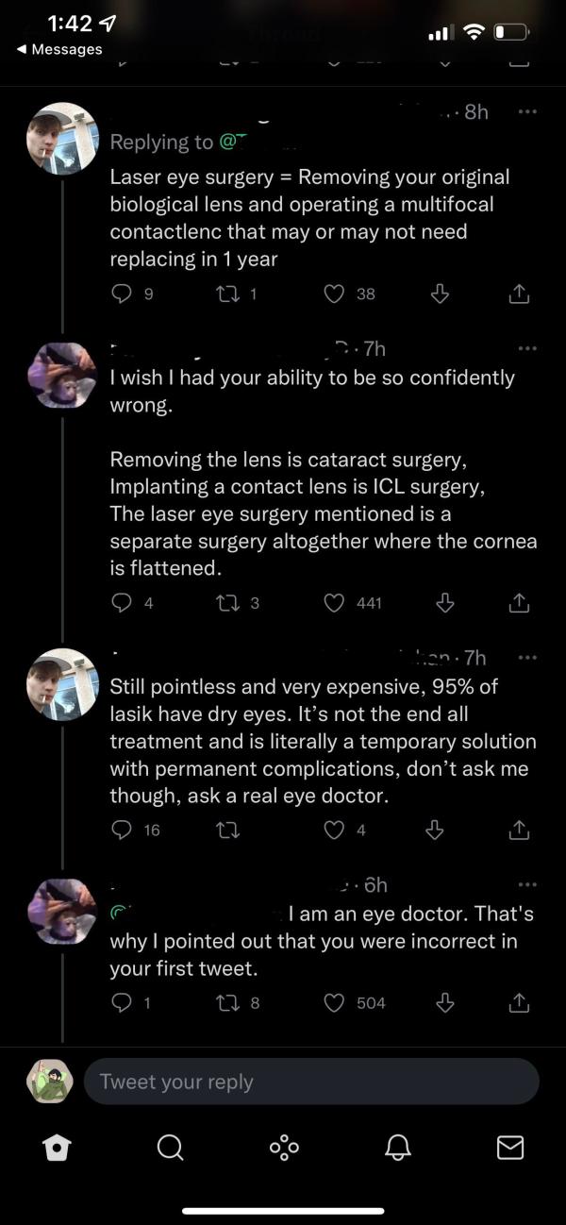Image resolution: width=566 pixels, height=1225 pixels.
Task: Open the Messages envelope tab
Action: [x=510, y=1147]
